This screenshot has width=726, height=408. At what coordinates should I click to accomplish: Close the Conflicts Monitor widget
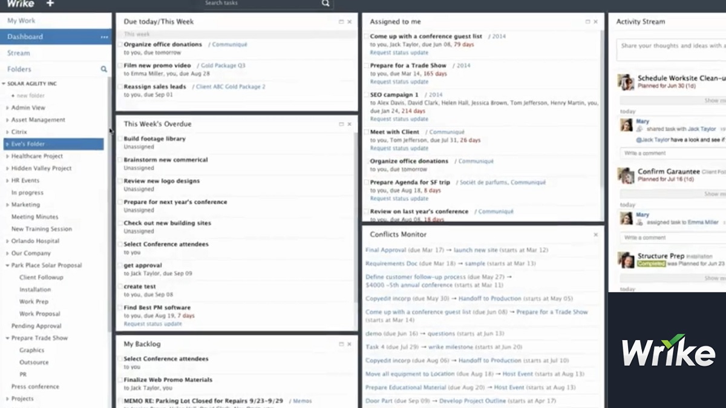click(595, 235)
